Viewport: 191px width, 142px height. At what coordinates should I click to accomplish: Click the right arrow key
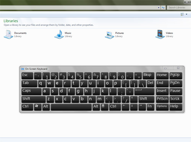tap(142, 107)
